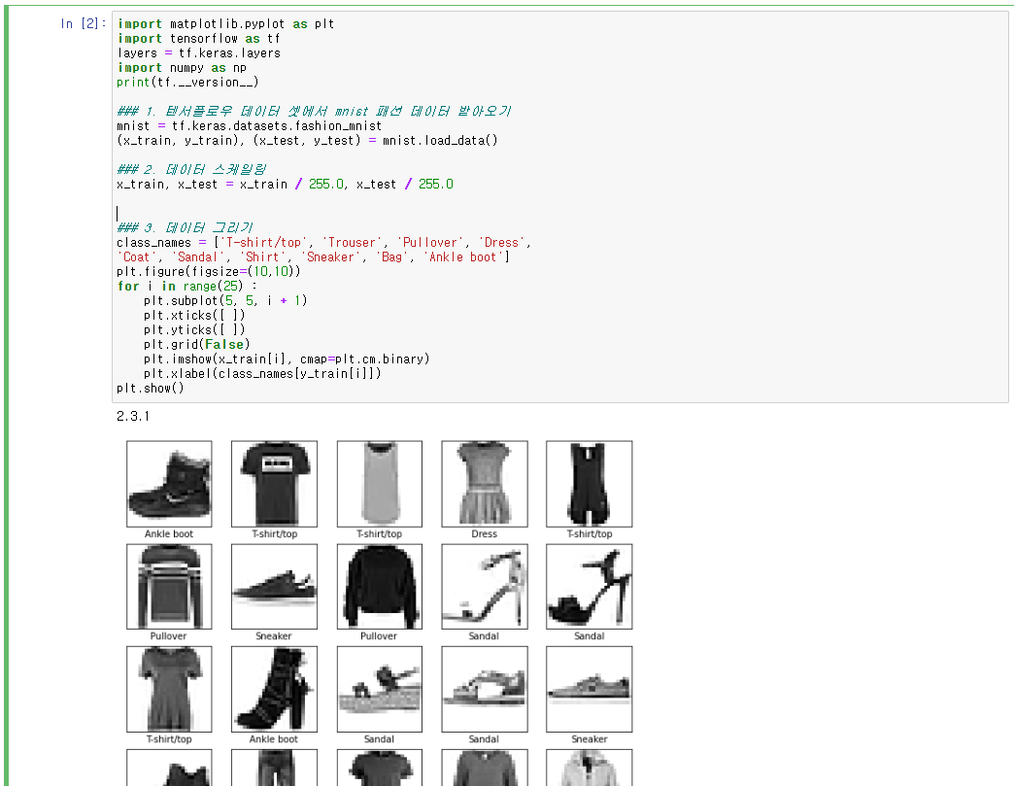
Task: Click the 'class_names' variable definition
Action: click(153, 243)
